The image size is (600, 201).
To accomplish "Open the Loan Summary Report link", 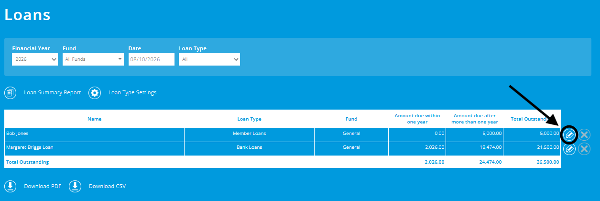I will coord(53,93).
